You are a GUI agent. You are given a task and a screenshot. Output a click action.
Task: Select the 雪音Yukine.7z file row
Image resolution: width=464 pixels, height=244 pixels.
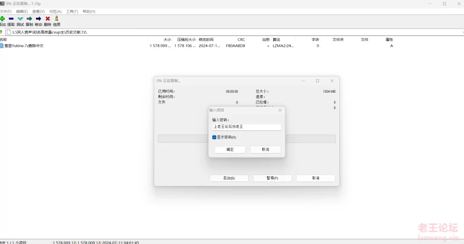24,46
